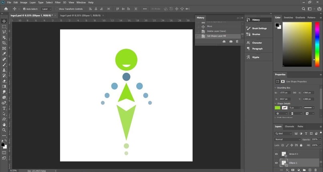Select the Gradient tool
Screen dimensions: 323x172
click(x=4, y=87)
